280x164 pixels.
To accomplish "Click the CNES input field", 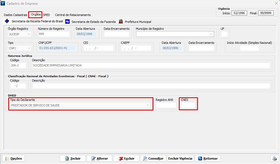I will (x=188, y=105).
